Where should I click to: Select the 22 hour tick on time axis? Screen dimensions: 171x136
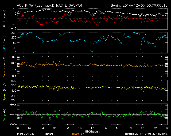click(x=155, y=128)
